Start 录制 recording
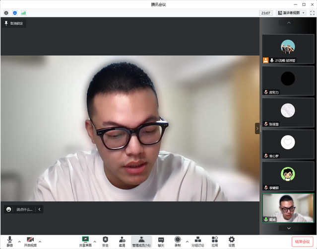Screen dimensions: 317x249 coord(177,241)
